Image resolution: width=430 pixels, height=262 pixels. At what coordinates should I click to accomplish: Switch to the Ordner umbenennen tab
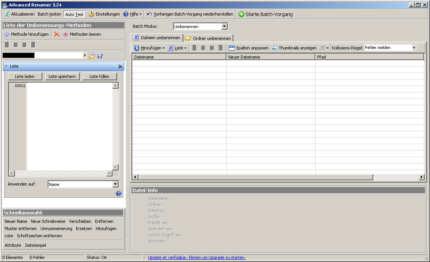pos(208,38)
